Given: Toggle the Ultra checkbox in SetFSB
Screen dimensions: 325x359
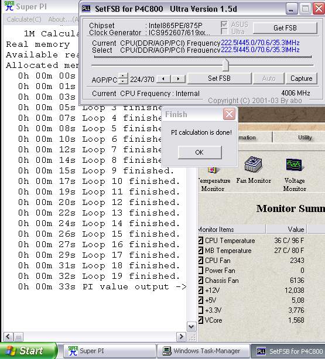Looking at the screenshot, I should point(224,31).
